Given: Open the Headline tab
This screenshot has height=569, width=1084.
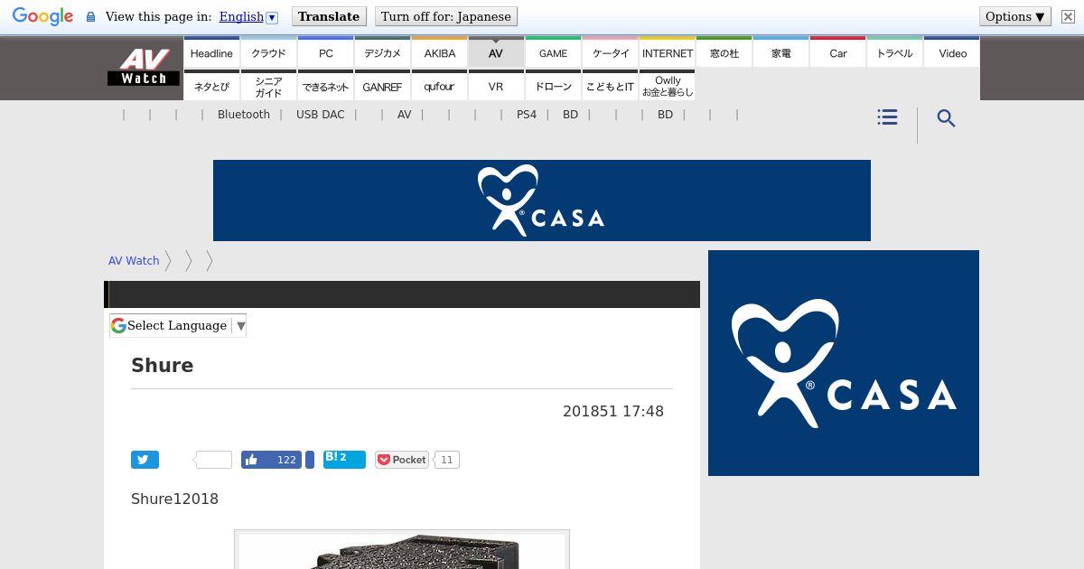Looking at the screenshot, I should pos(211,52).
